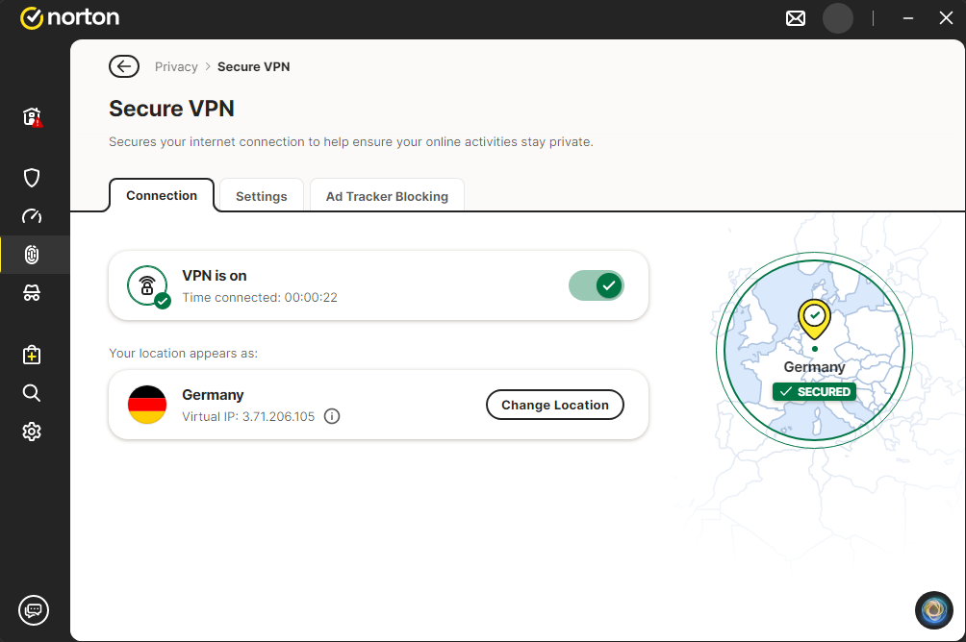Open the first-aid clipboard sidebar icon
Viewport: 966px width, 642px height.
pos(32,355)
